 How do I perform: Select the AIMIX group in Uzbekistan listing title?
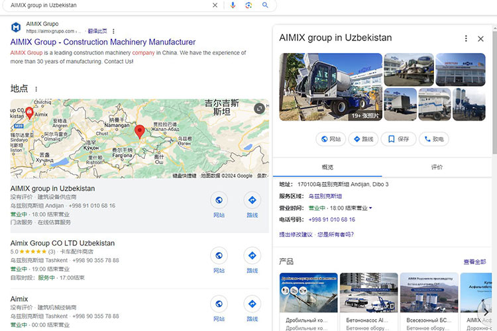click(52, 189)
